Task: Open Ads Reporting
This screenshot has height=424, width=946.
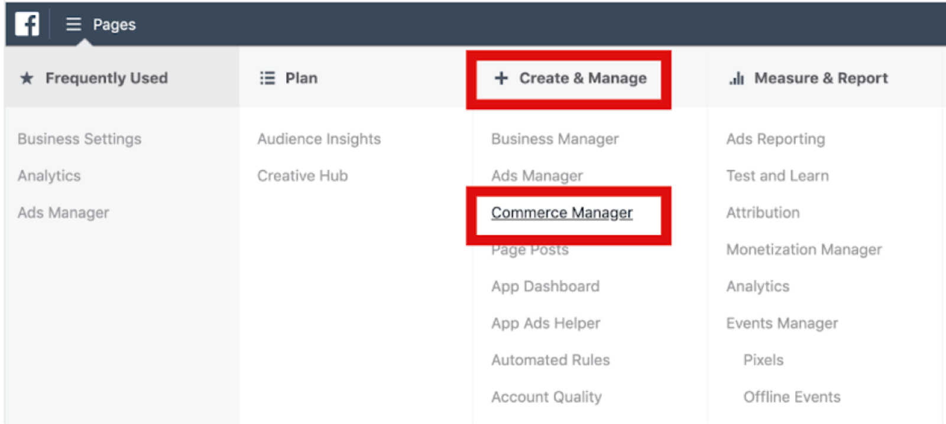Action: click(x=776, y=139)
